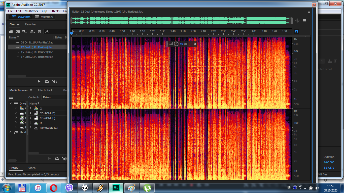The image size is (344, 193).
Task: Pin the volume HUD using the pin icon
Action: tap(195, 44)
